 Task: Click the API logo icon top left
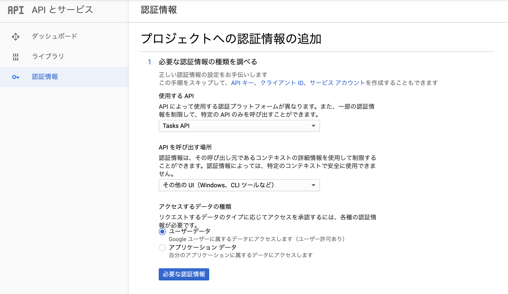[15, 10]
